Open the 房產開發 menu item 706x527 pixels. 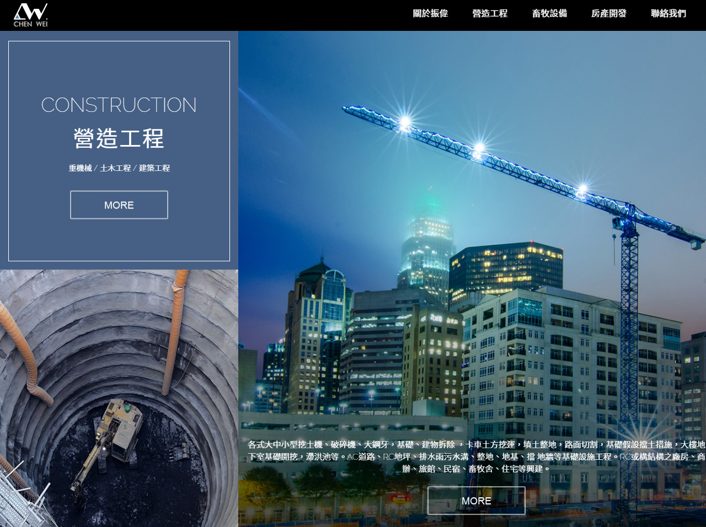pos(609,13)
